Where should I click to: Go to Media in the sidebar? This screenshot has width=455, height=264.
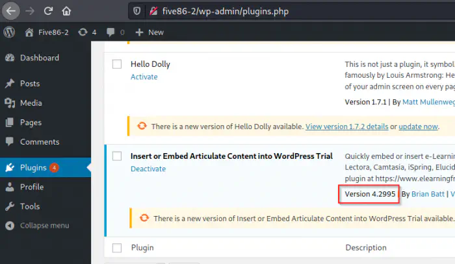[31, 103]
